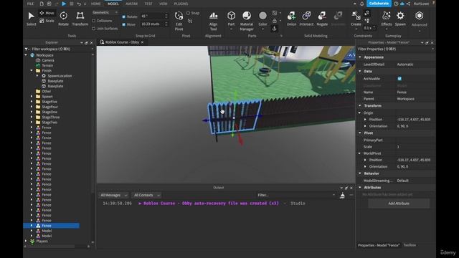Click the KurtLowe account name

point(421,4)
